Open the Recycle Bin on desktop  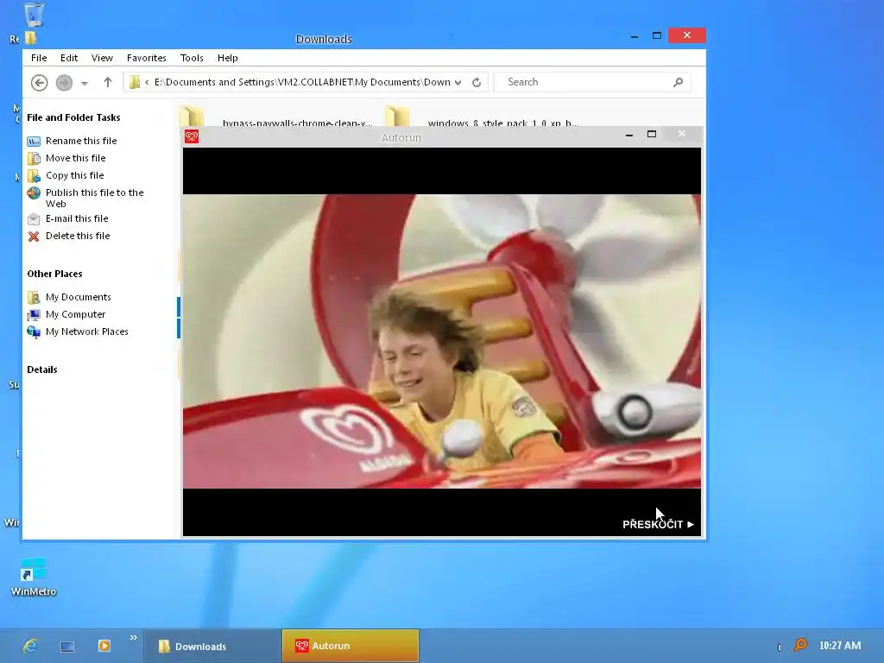pyautogui.click(x=34, y=14)
